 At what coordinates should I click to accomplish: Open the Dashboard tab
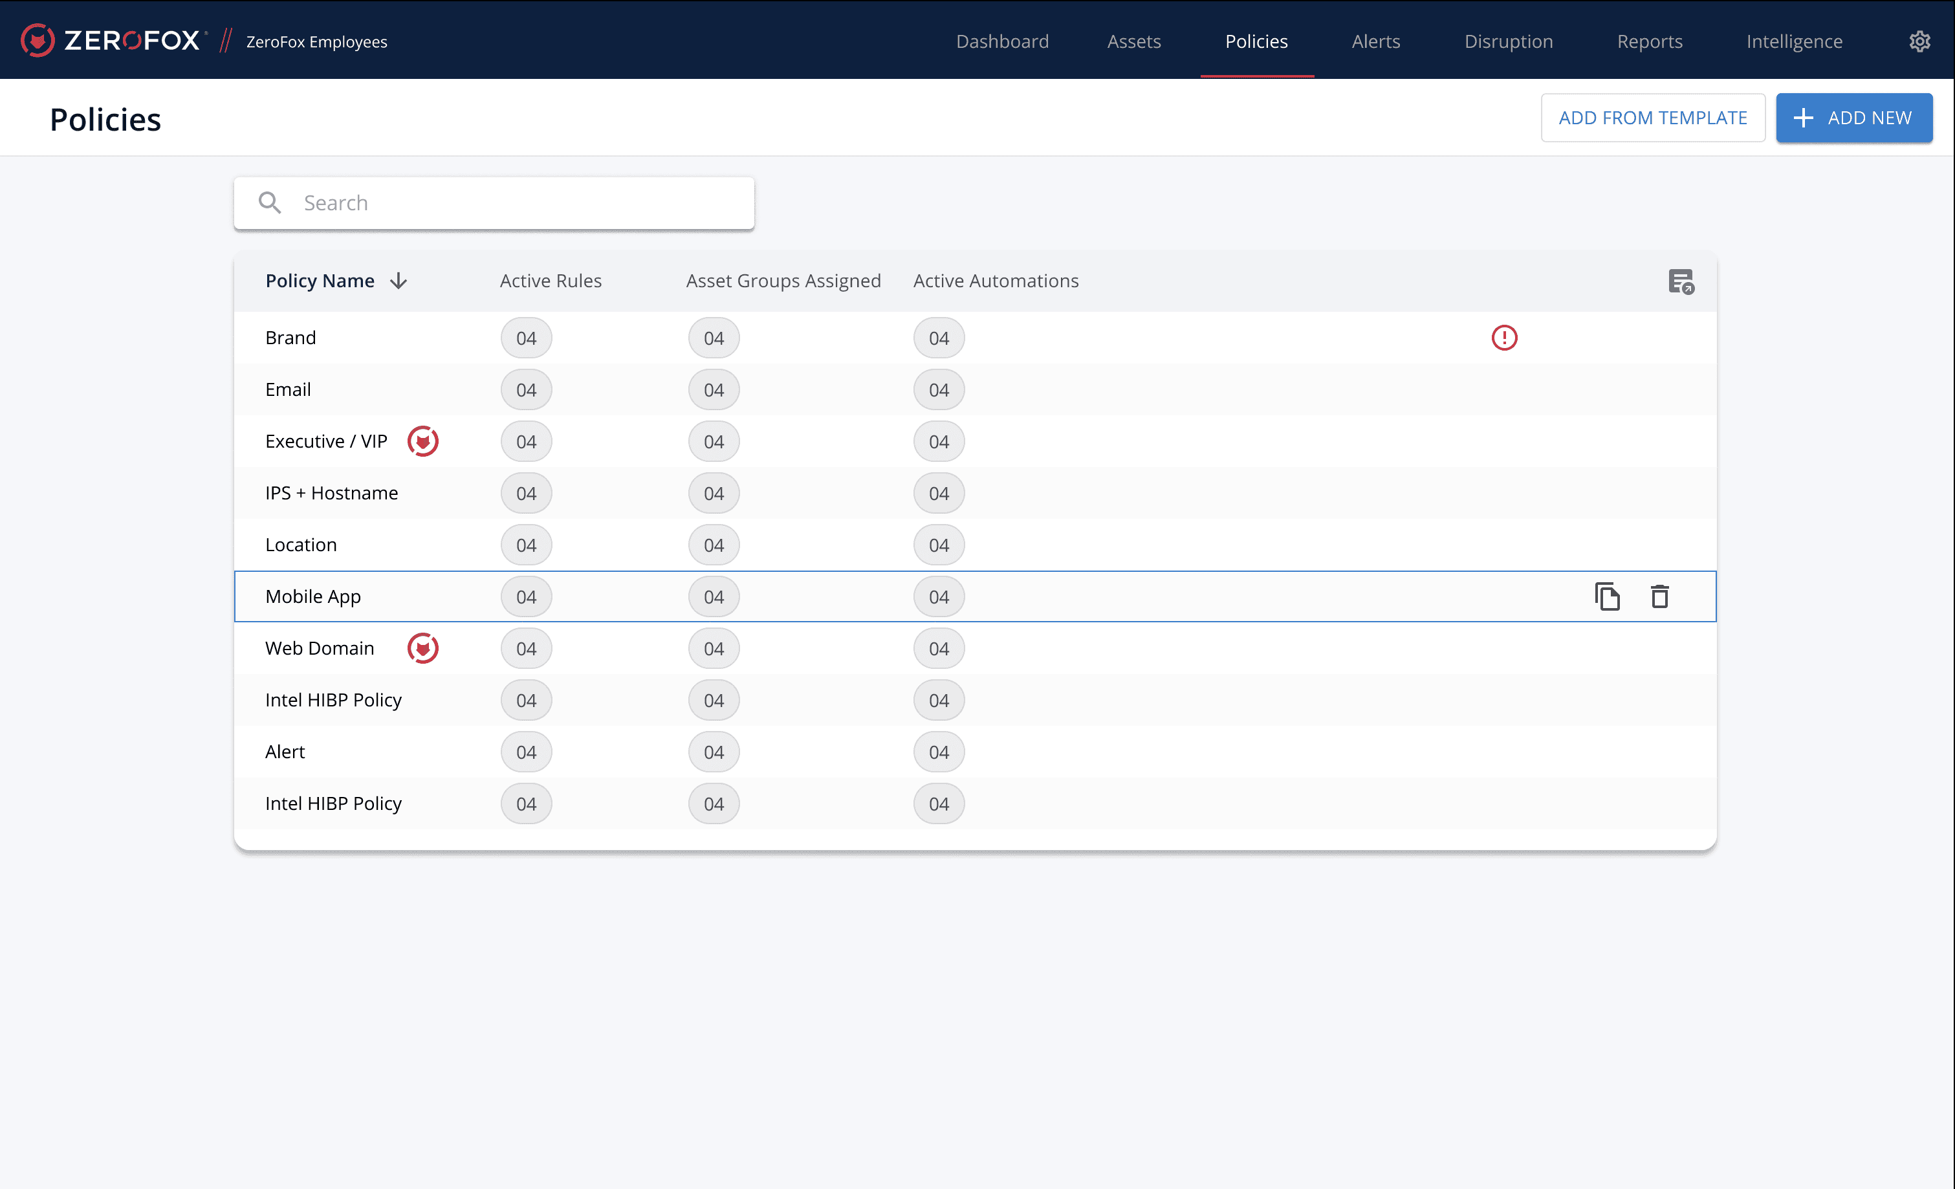click(x=1002, y=41)
